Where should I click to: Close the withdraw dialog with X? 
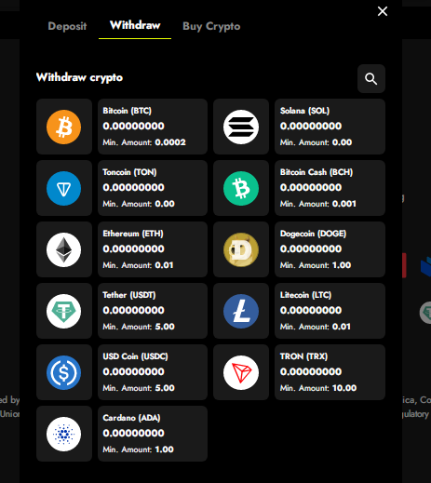(383, 11)
